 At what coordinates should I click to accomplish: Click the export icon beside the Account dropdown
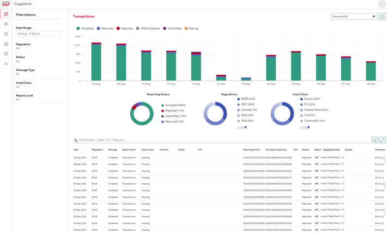click(382, 16)
